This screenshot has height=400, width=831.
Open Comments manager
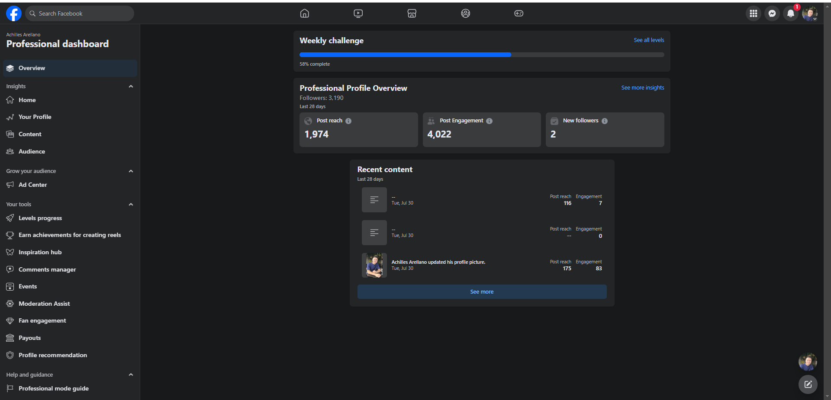pos(70,269)
